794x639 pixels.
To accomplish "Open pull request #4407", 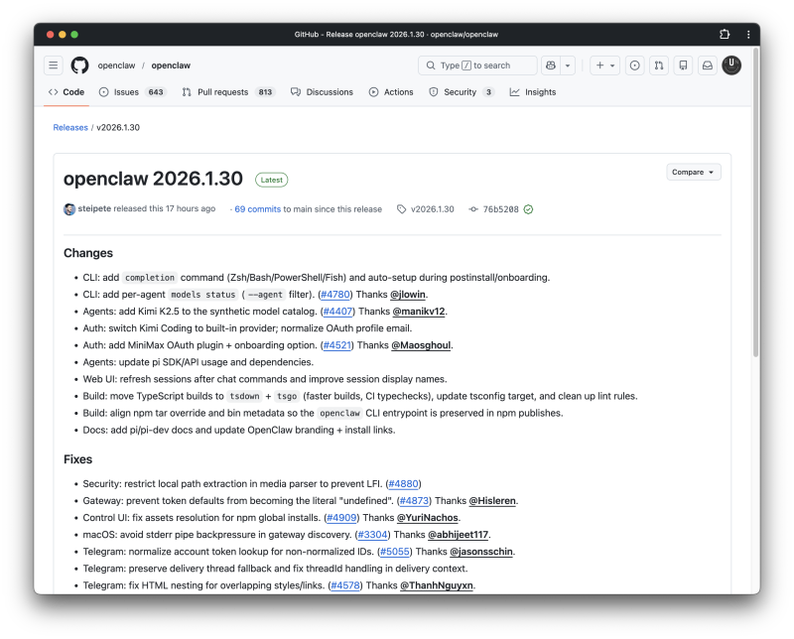I will pyautogui.click(x=337, y=312).
